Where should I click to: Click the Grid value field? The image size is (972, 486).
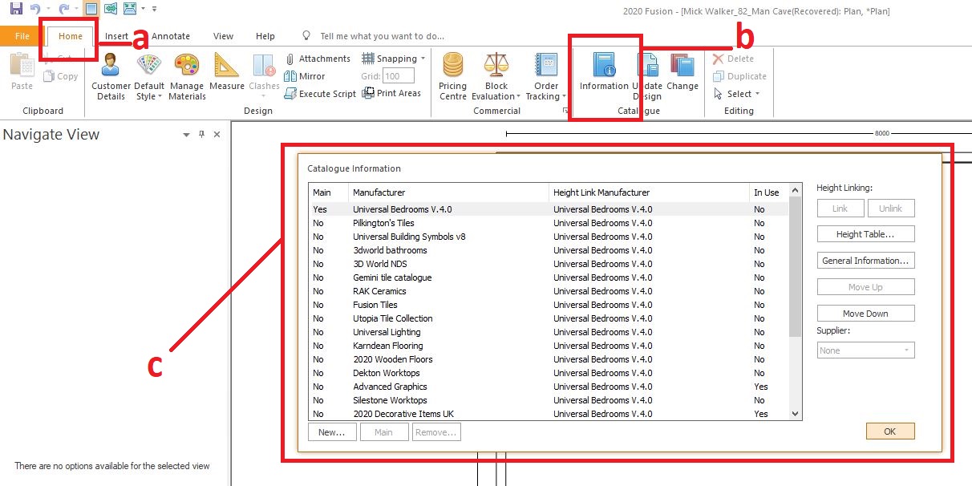399,76
